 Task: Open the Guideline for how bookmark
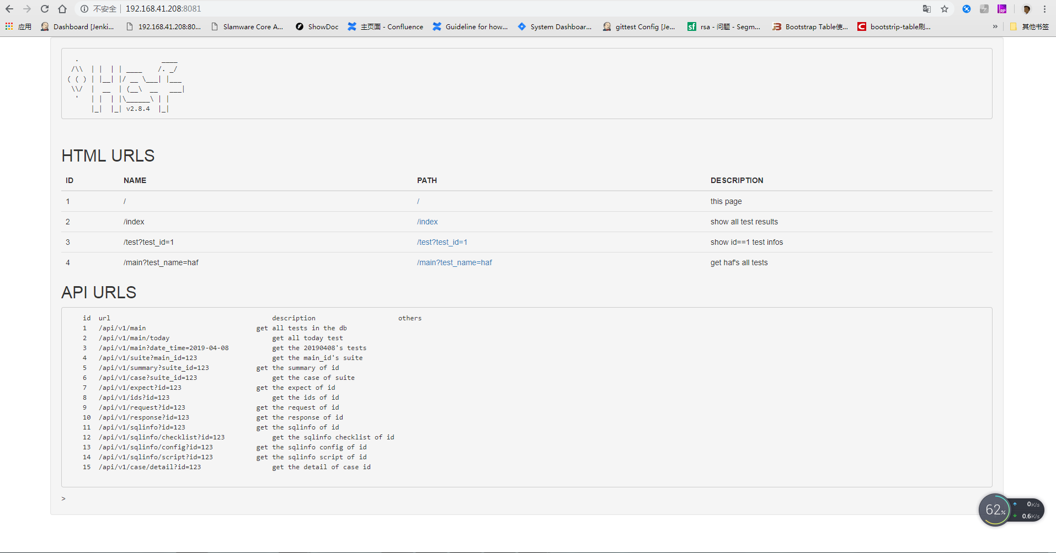click(x=470, y=26)
